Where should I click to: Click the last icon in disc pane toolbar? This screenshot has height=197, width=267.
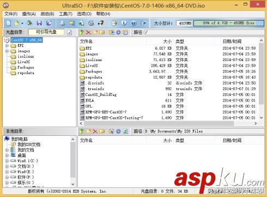tap(125, 32)
